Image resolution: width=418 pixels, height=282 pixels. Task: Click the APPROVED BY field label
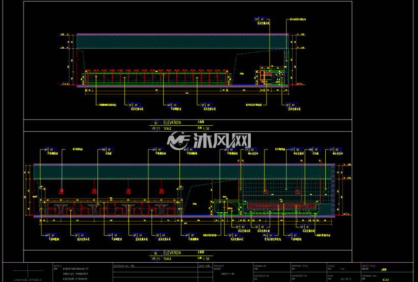click(299, 276)
